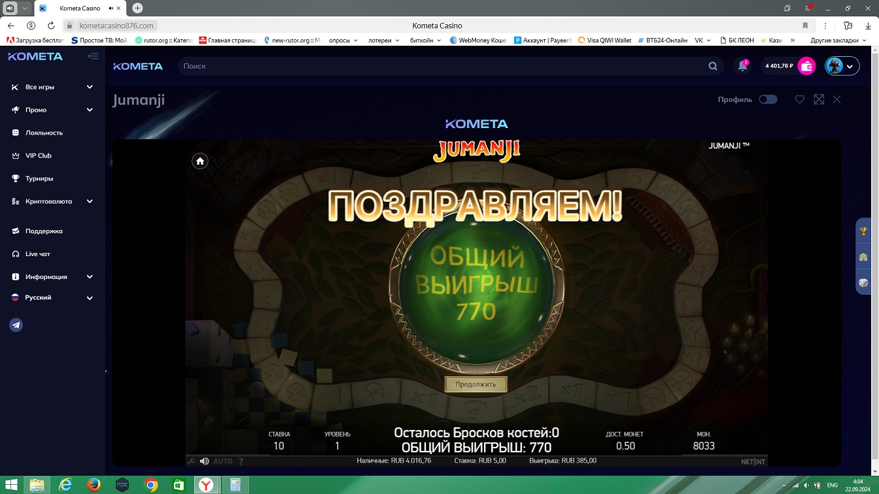879x494 pixels.
Task: Open the WebMoney bookmark
Action: pyautogui.click(x=479, y=41)
